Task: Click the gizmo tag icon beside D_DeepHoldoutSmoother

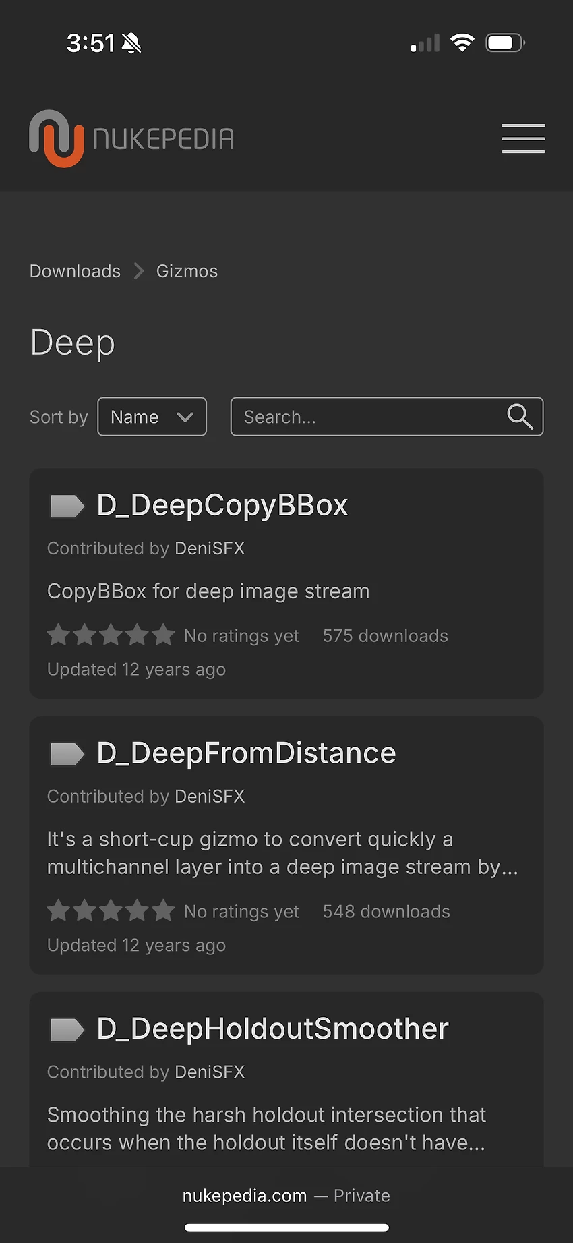Action: (x=67, y=1029)
